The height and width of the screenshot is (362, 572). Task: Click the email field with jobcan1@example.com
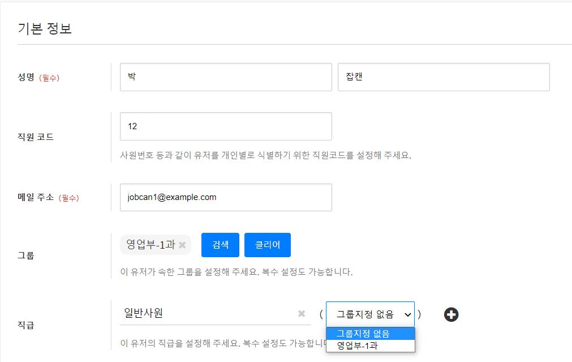(226, 197)
